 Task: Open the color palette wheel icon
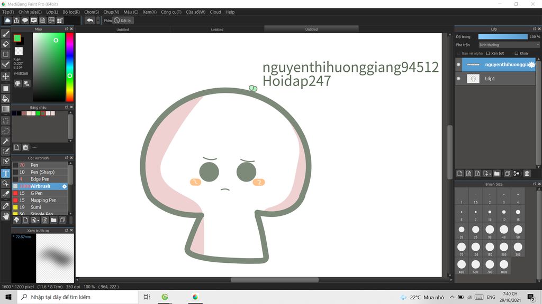click(17, 83)
